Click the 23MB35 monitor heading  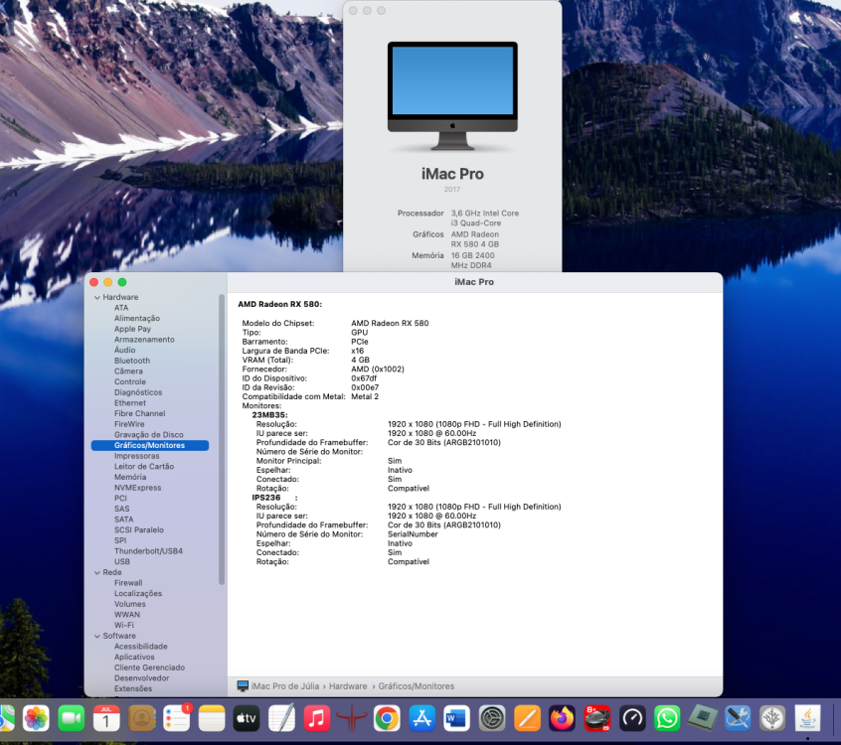click(269, 415)
